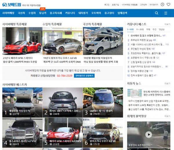
Task: Click the 인터넷으로 신청하기 button
Action: [x=84, y=76]
